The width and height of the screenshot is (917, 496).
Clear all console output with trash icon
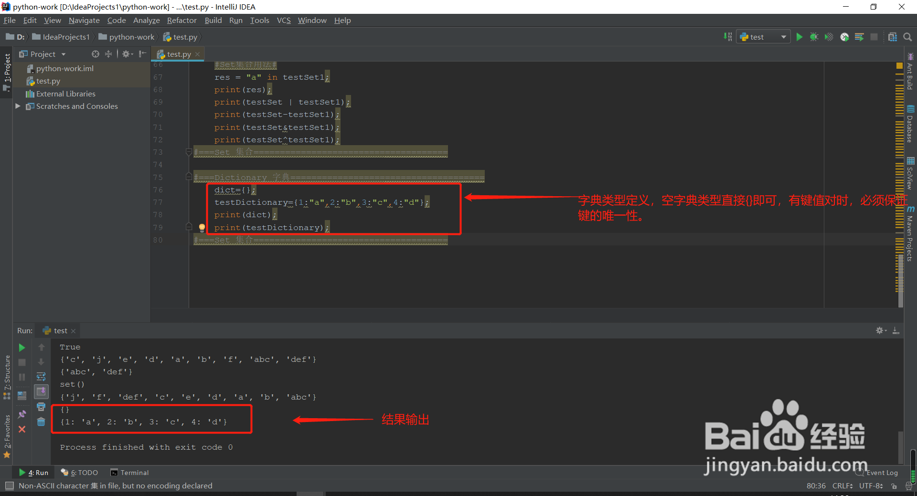41,422
